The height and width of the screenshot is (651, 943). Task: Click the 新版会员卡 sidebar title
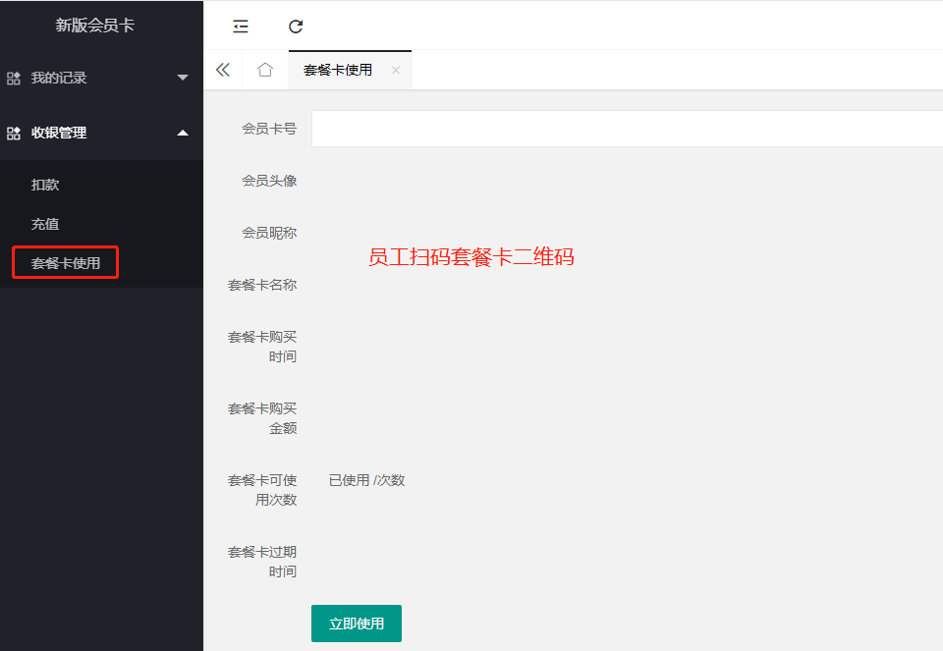(95, 26)
